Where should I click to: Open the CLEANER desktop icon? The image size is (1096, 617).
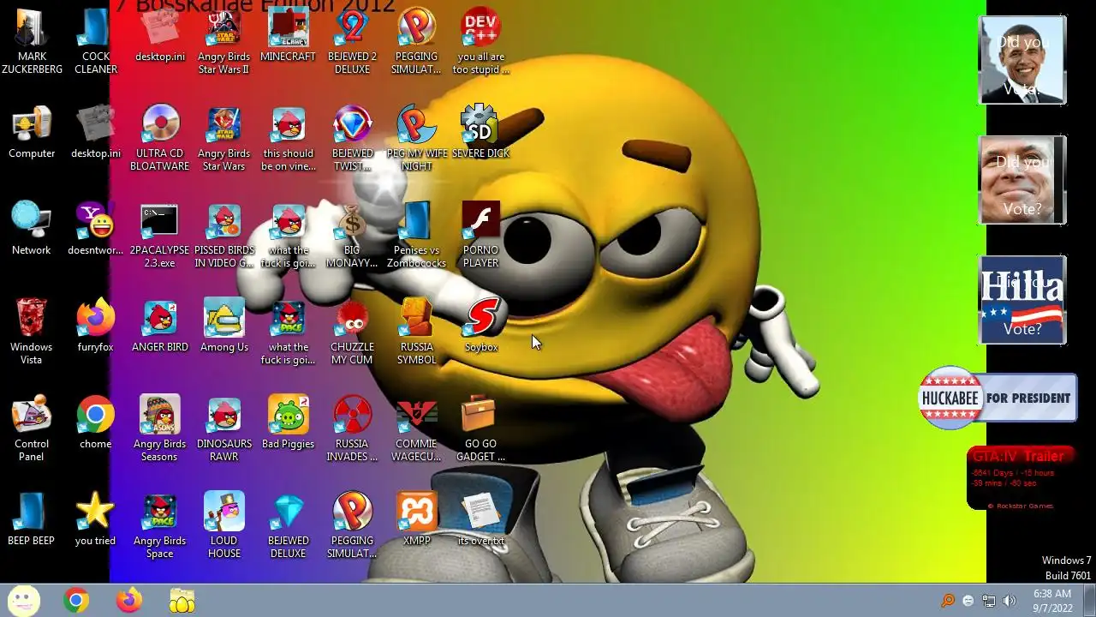click(96, 41)
